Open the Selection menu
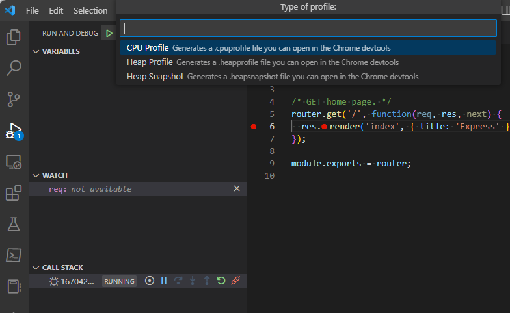This screenshot has width=510, height=313. click(90, 10)
